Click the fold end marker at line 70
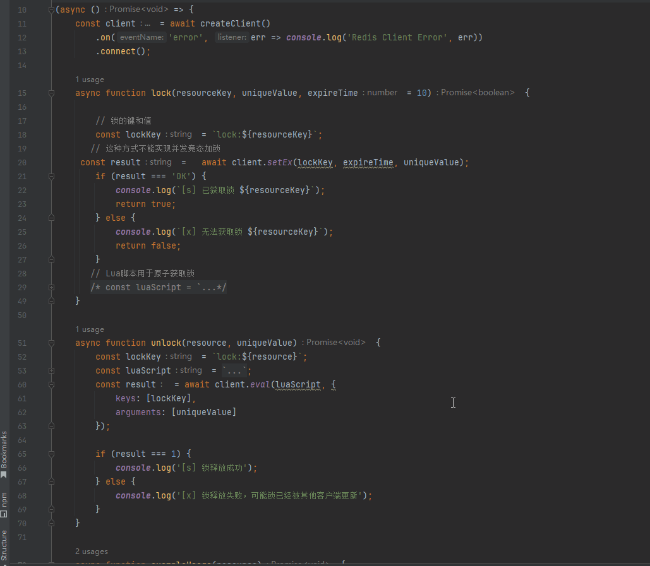The image size is (650, 566). tap(51, 523)
